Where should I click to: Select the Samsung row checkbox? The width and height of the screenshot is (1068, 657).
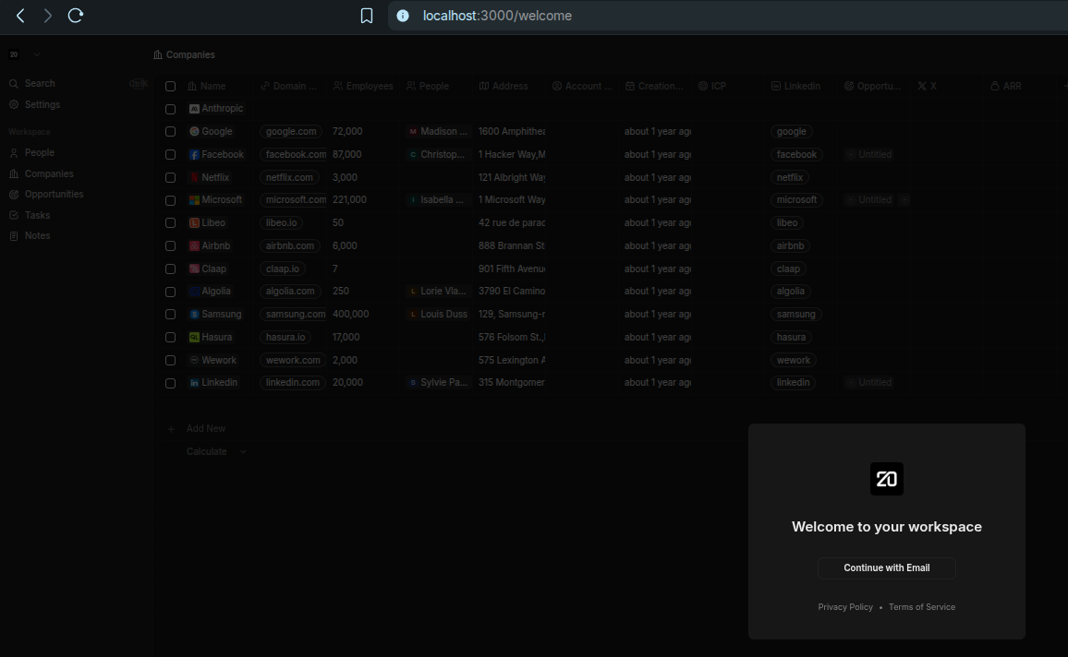170,315
